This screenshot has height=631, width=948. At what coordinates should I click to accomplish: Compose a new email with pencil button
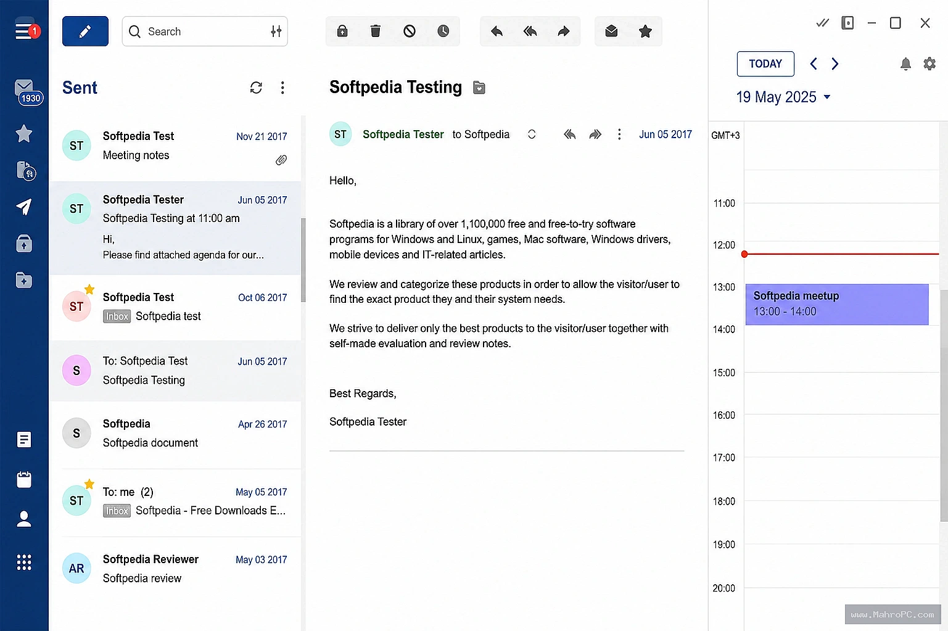click(x=85, y=31)
